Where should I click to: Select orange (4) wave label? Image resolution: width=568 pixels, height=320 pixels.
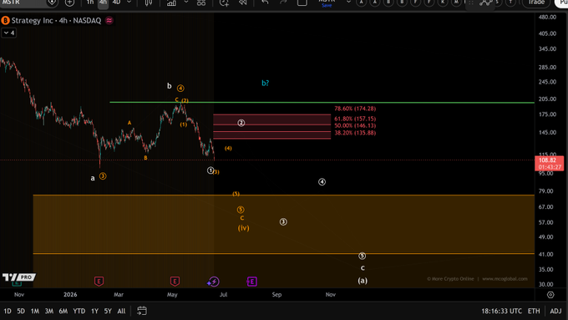(x=228, y=148)
